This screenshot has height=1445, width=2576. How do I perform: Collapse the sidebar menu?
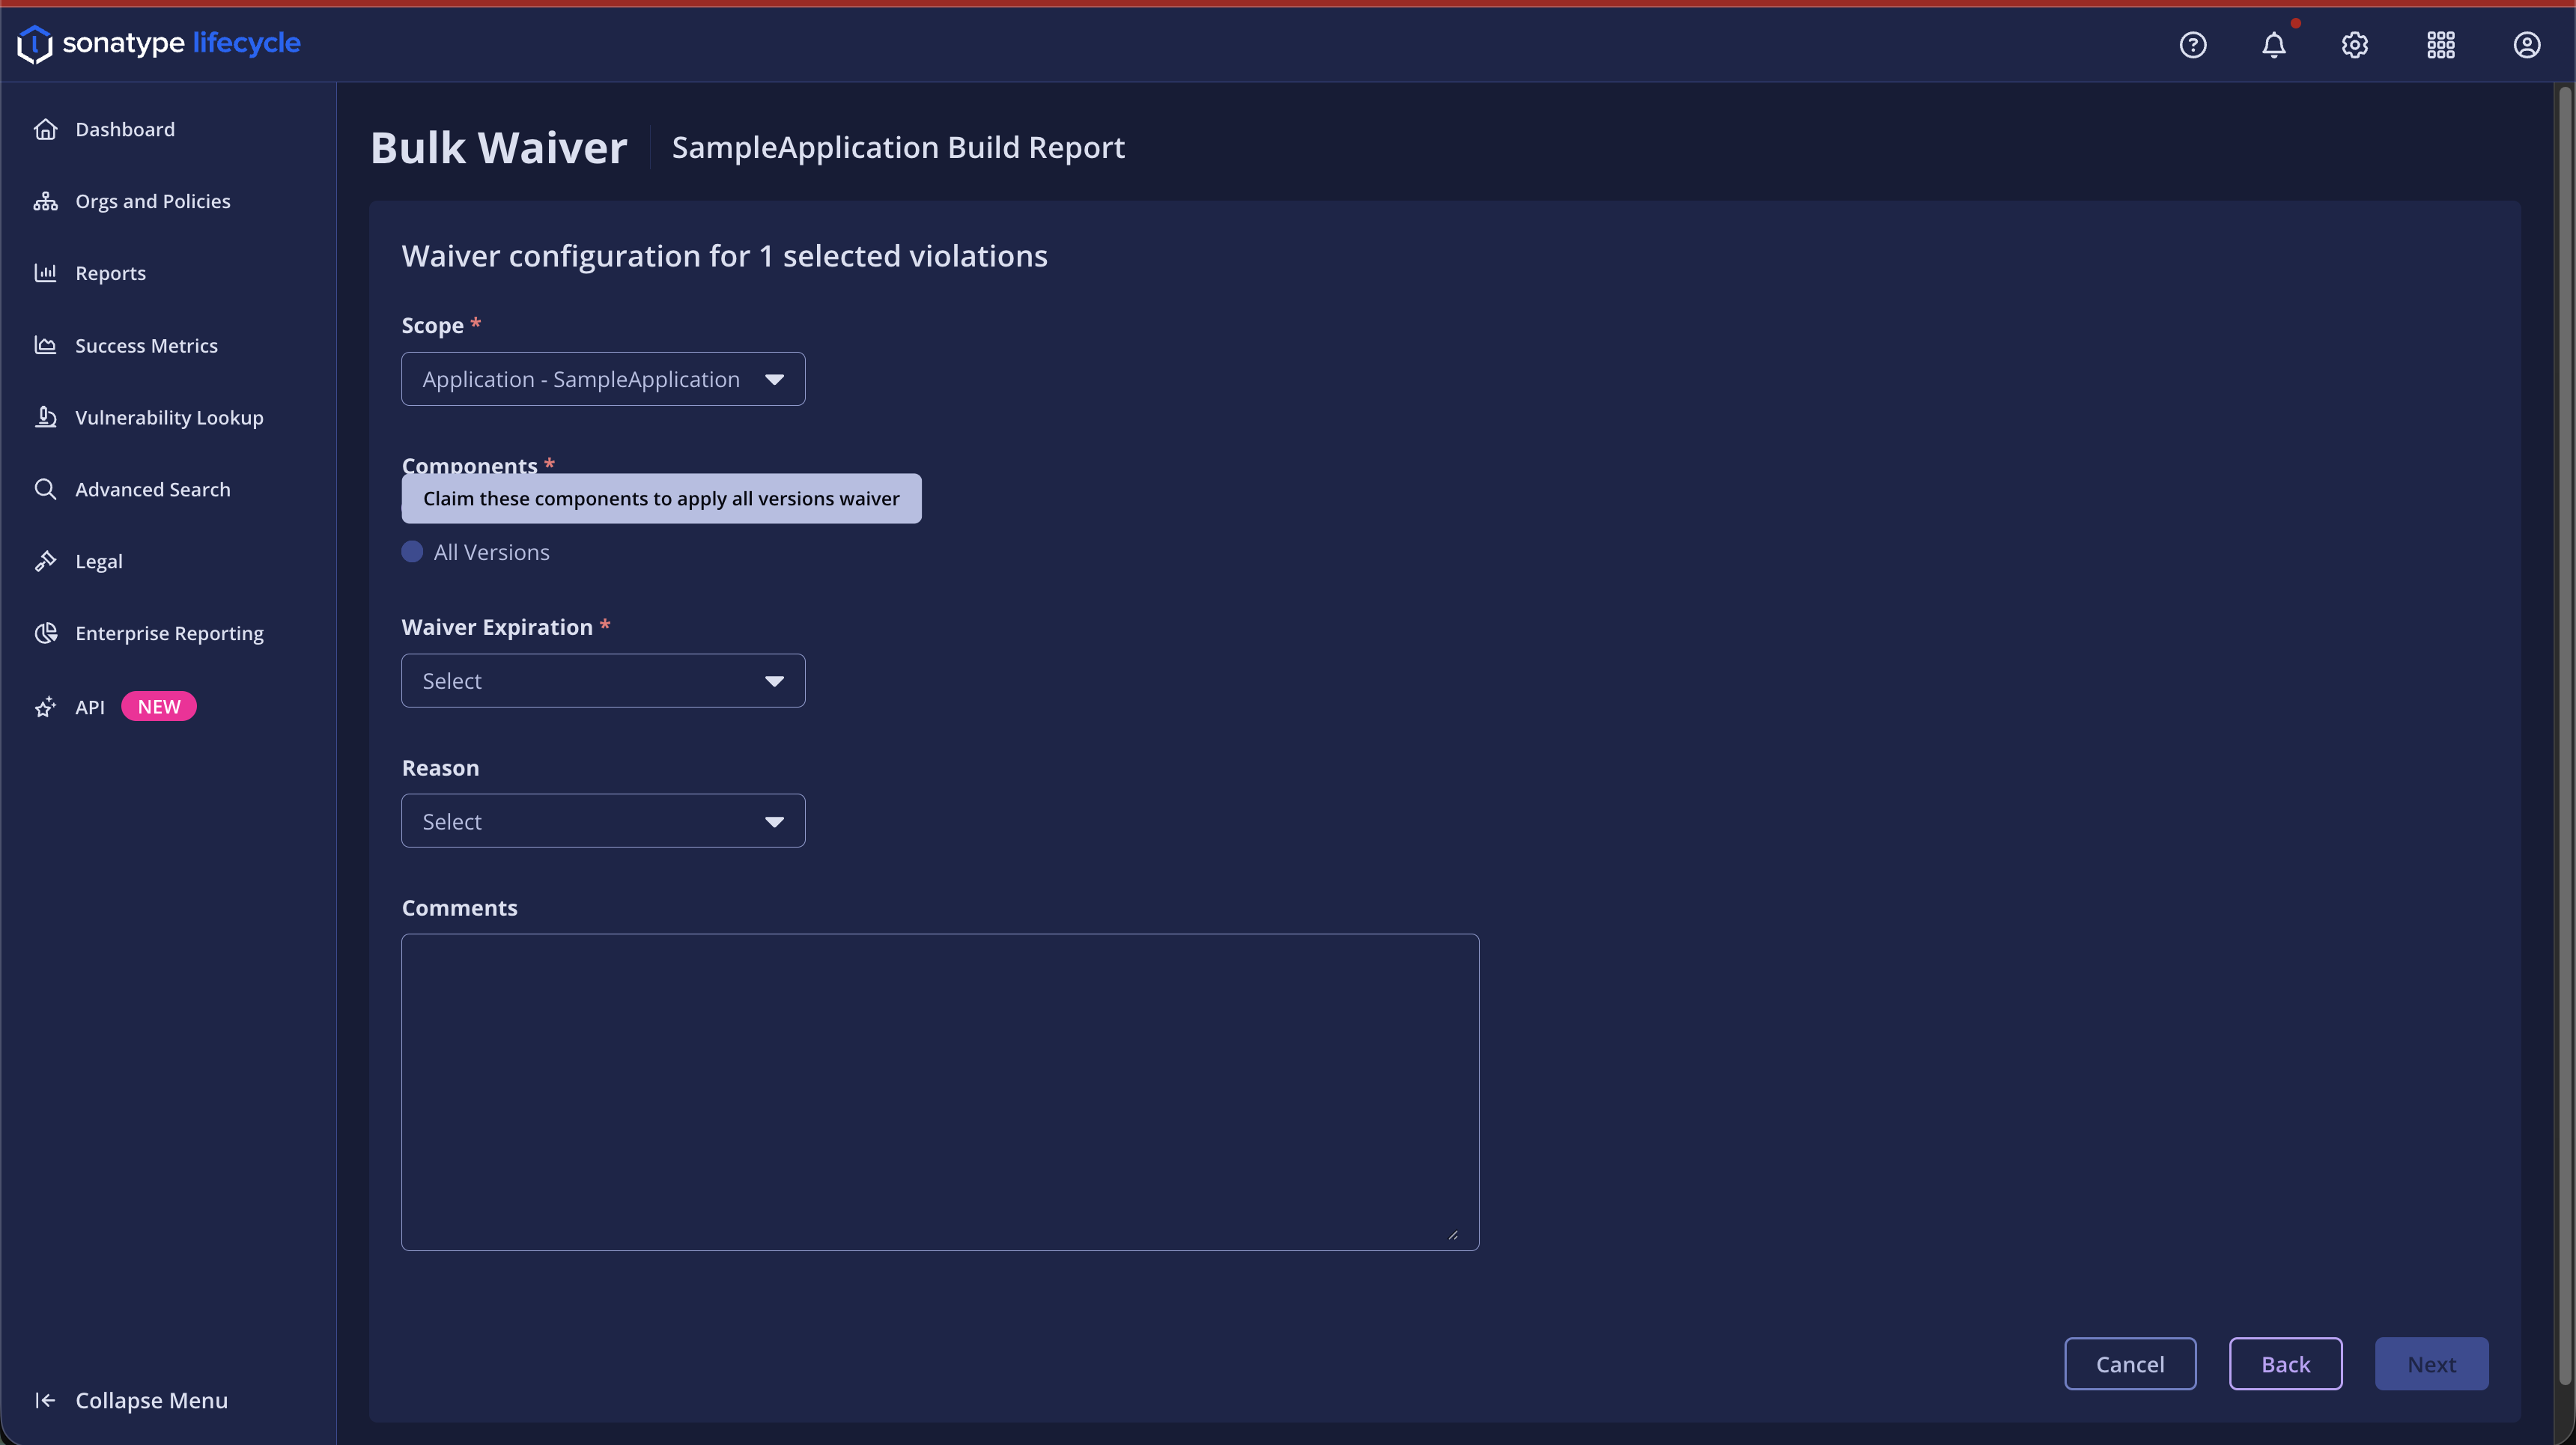[x=150, y=1400]
